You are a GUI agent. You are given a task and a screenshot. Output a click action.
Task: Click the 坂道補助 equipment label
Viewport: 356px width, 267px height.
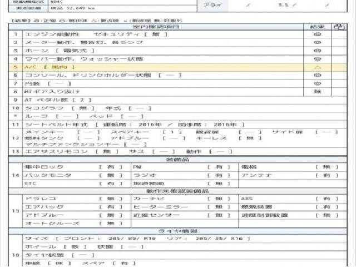(x=149, y=184)
